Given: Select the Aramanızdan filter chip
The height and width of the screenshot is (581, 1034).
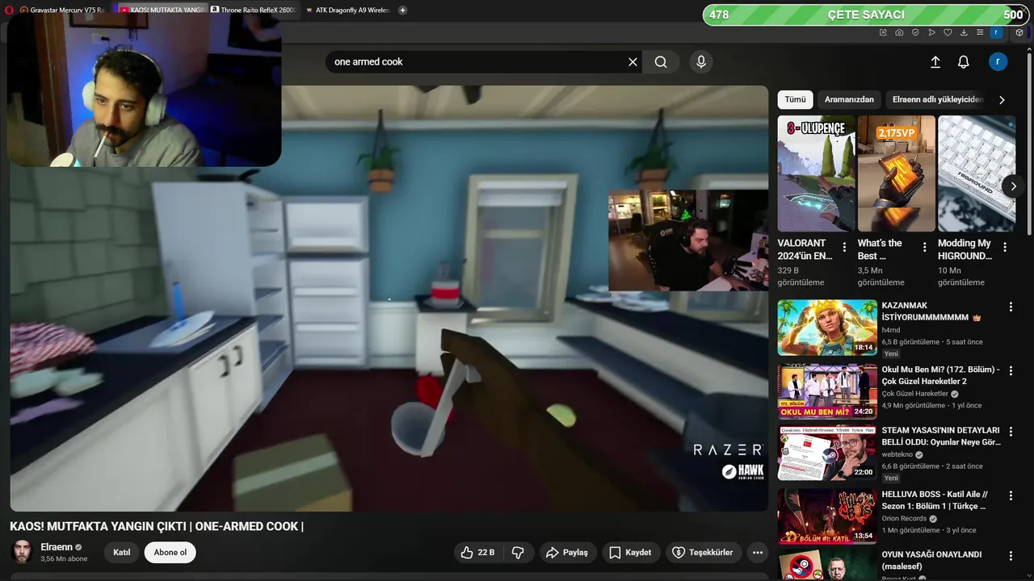Looking at the screenshot, I should [849, 99].
